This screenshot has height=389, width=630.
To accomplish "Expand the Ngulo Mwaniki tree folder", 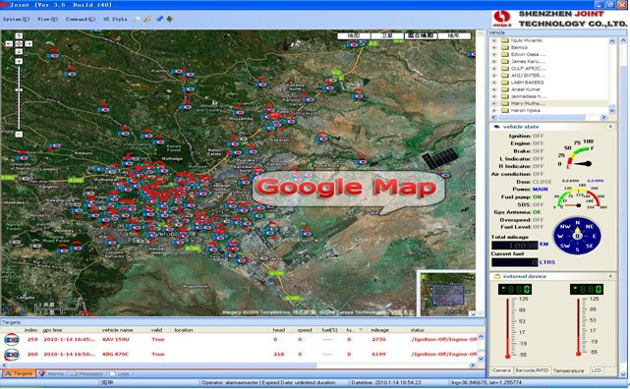I will point(494,40).
